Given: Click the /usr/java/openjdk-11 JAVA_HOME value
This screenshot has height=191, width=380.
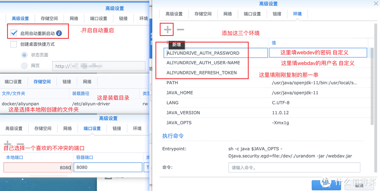Looking at the screenshot, I should pos(295,93).
